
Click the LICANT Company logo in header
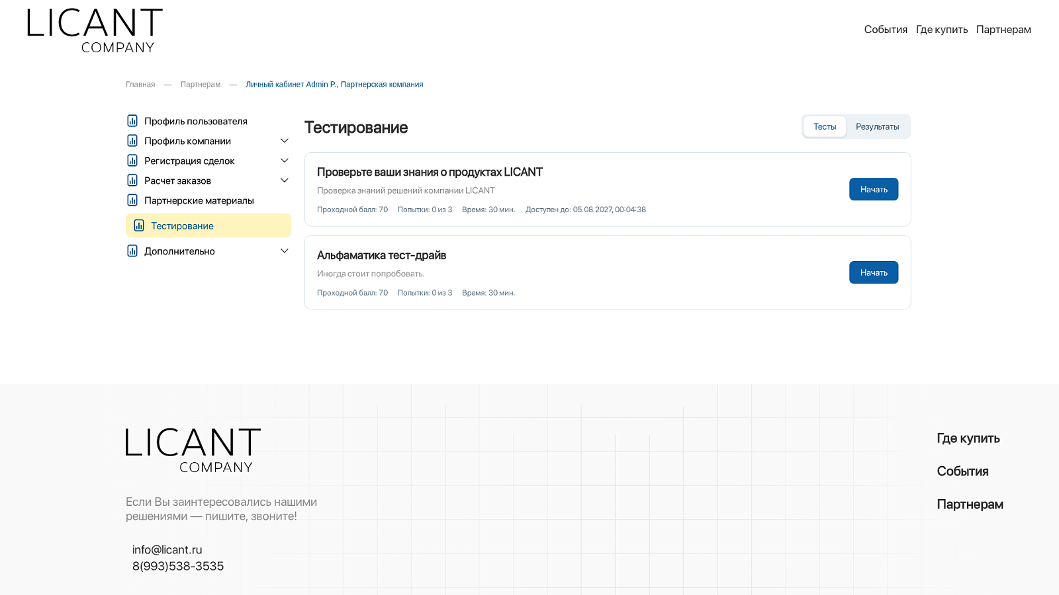[95, 30]
